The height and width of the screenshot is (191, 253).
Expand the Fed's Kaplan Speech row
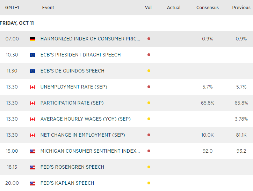click(67, 183)
